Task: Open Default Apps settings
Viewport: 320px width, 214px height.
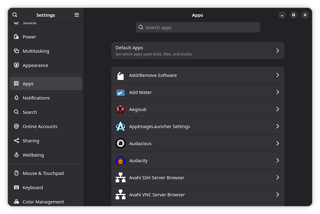Action: 198,50
